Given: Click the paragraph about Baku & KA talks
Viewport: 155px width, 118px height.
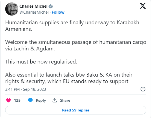Looking at the screenshot, I should (x=69, y=78).
